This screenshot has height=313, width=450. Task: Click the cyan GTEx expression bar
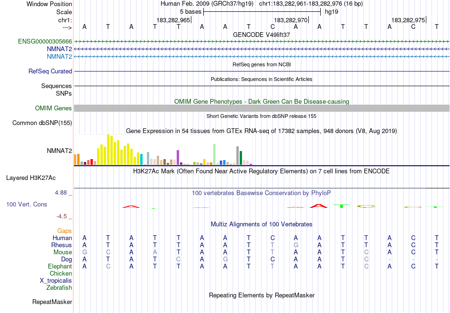[142, 160]
